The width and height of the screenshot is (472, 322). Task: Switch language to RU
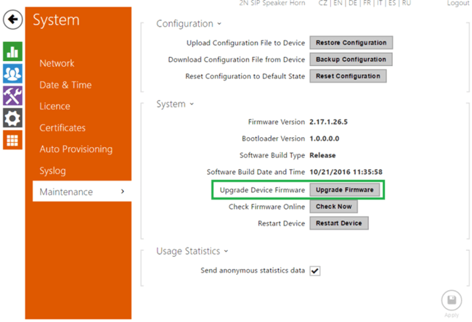(x=407, y=3)
